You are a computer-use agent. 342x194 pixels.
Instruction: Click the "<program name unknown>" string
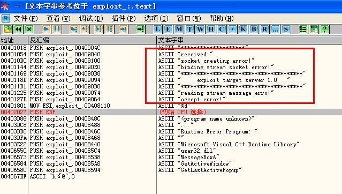pos(216,118)
